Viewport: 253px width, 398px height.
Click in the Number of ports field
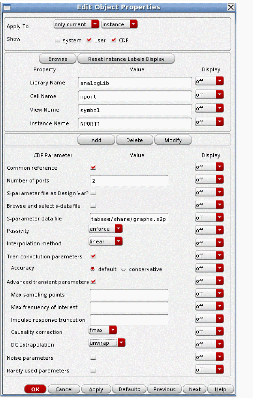tap(129, 181)
